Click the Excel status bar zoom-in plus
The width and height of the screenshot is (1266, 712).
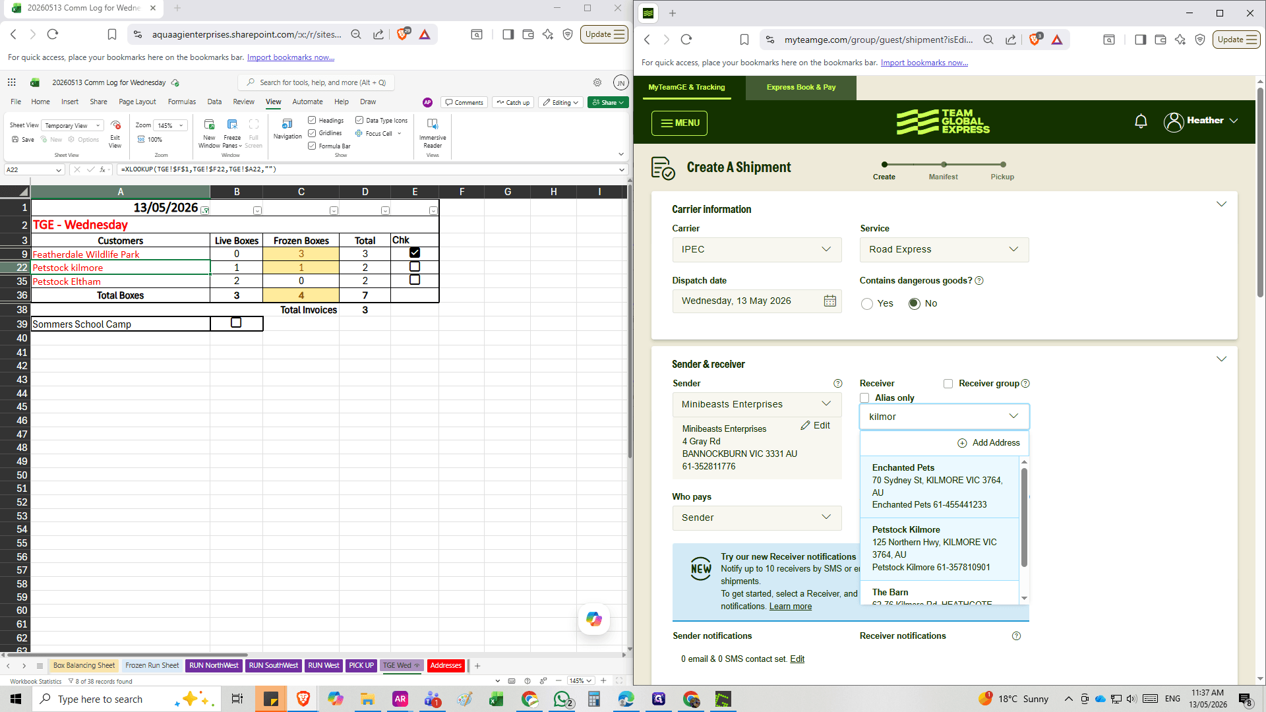pyautogui.click(x=603, y=680)
